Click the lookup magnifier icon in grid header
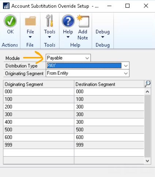Screen dimensions: 155x177 (148, 84)
